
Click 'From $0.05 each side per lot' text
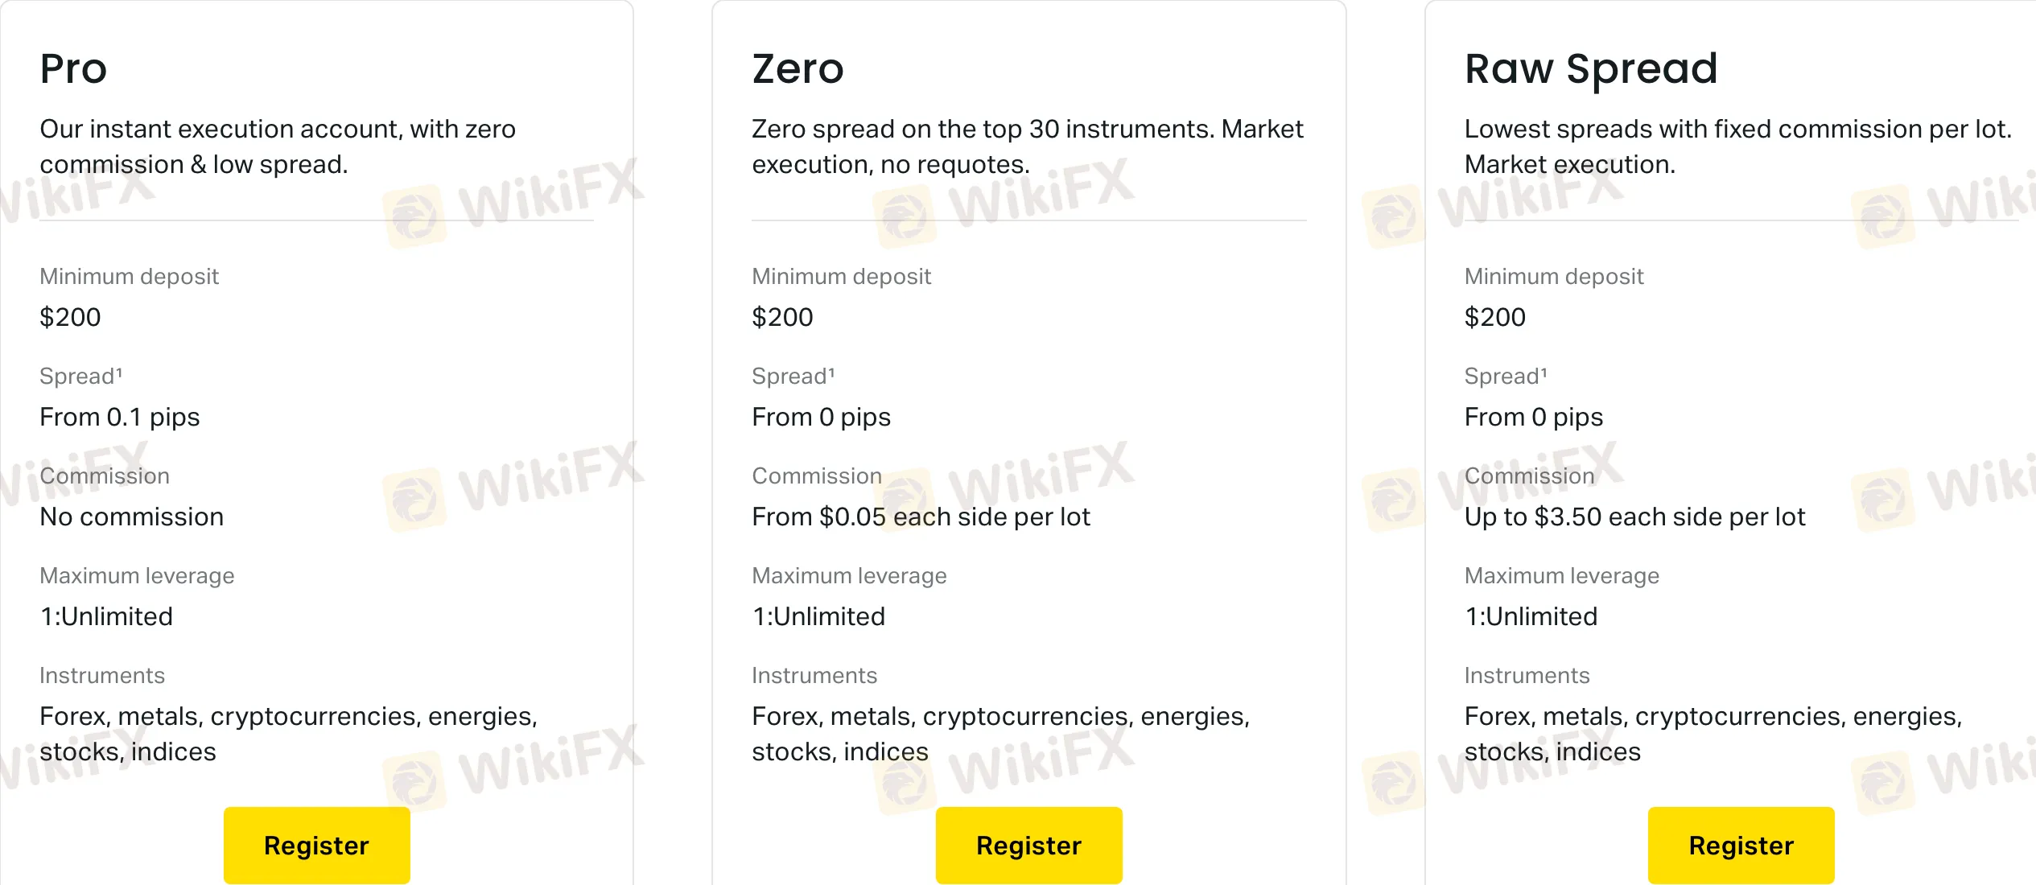[x=921, y=517]
